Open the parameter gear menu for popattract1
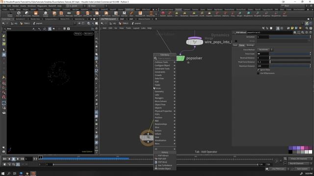Image resolution: width=314 pixels, height=176 pixels. point(295,32)
